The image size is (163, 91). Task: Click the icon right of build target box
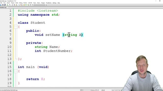[46, 5]
